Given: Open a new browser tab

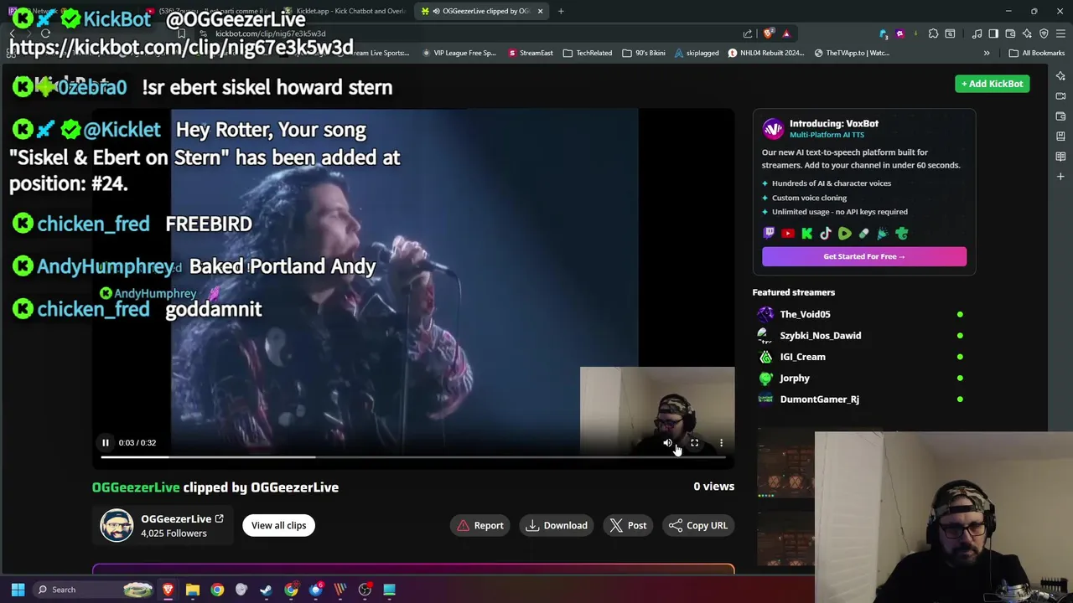Looking at the screenshot, I should (x=561, y=11).
